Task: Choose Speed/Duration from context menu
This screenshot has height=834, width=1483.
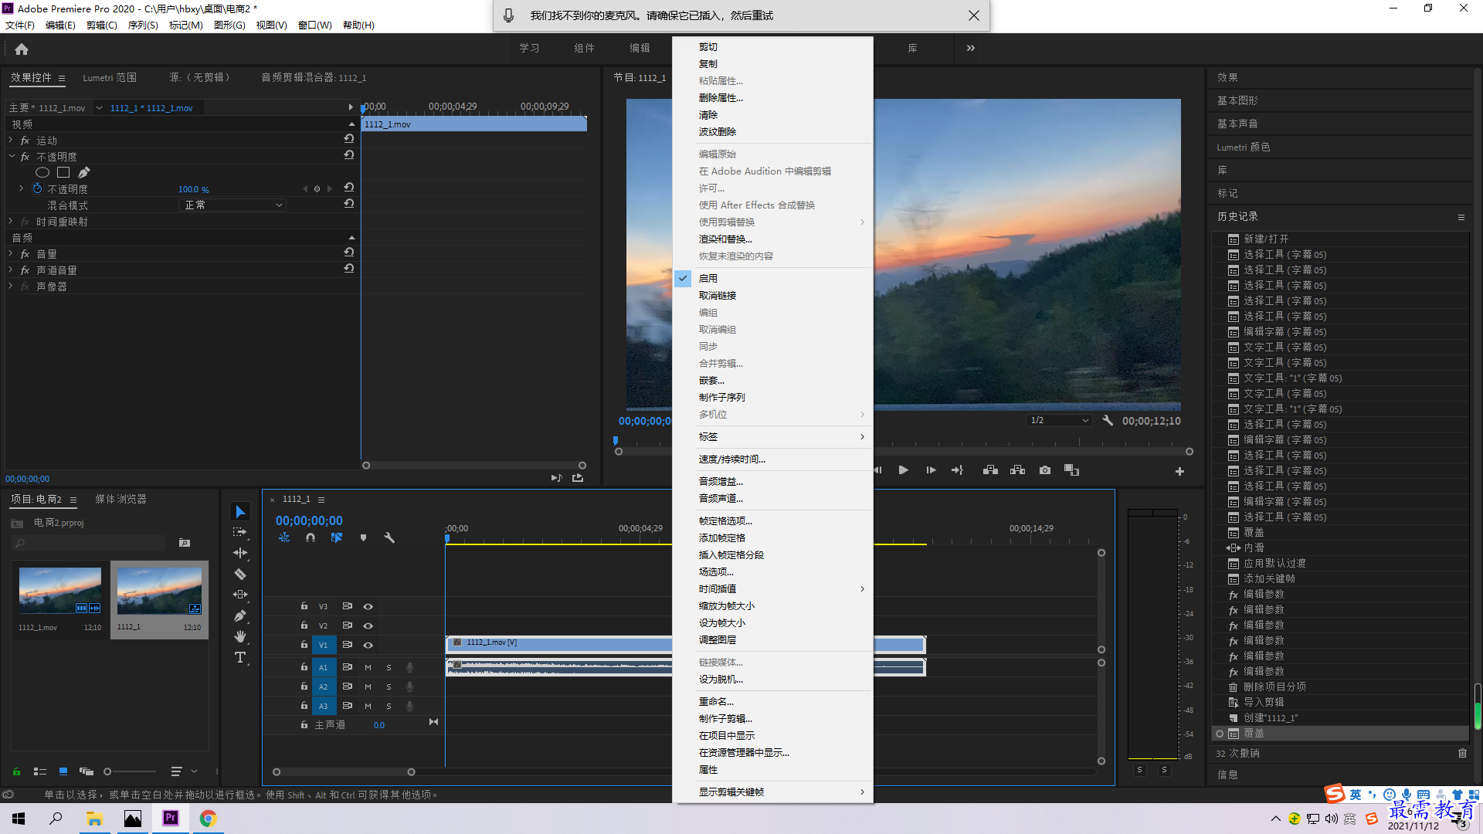Action: click(773, 459)
